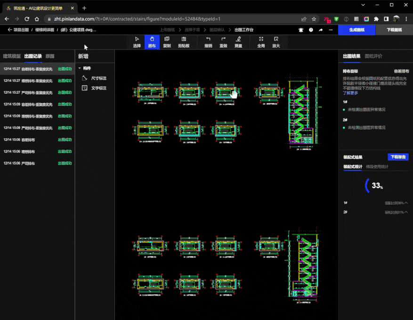This screenshot has height=320, width=413.
Task: Select the 装配式统计 tab
Action: pos(353,167)
